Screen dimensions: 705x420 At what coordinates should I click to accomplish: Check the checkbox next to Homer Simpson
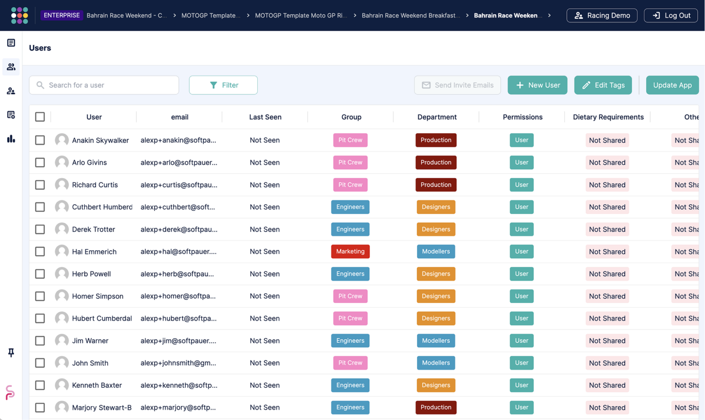pos(40,296)
